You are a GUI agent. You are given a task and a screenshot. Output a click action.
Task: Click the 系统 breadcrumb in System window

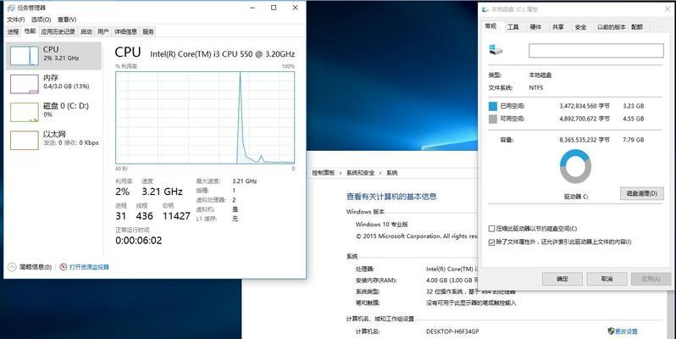click(x=392, y=173)
